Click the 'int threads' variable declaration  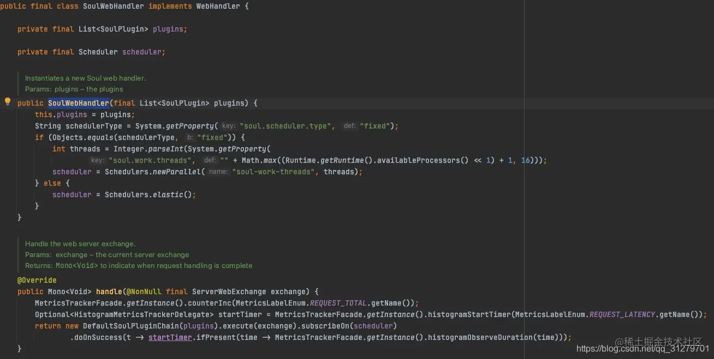tap(76, 149)
